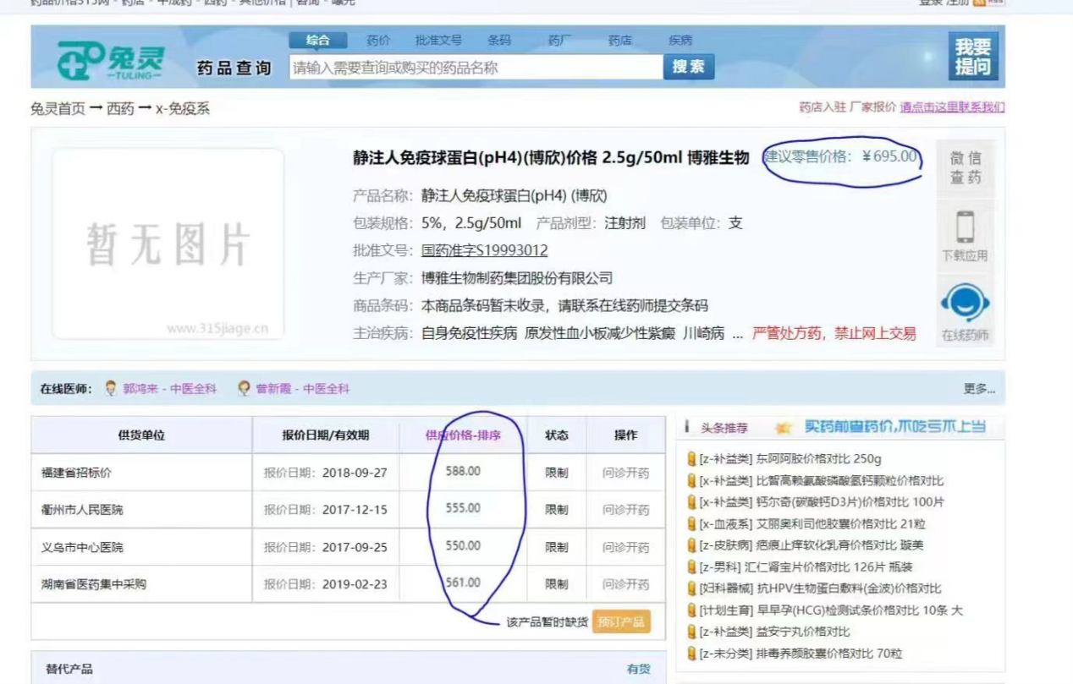Click the lock icon before 东阿阿胶价格对比
Screen dimensions: 1073x684
[x=691, y=459]
